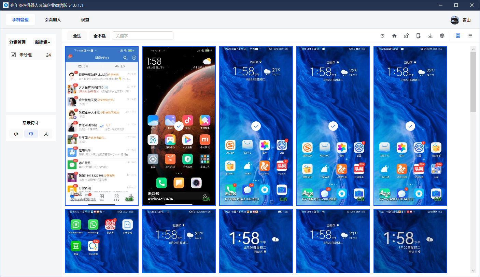This screenshot has height=277, width=480.
Task: Click the camera icon on device C7YVB20311014323
Action: point(436,194)
